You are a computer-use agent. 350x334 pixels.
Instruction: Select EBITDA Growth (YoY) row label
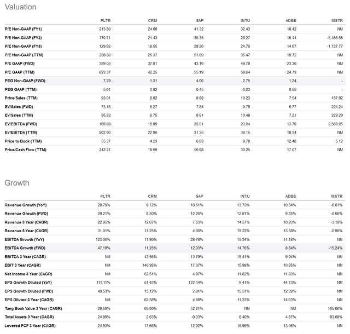tap(24, 239)
